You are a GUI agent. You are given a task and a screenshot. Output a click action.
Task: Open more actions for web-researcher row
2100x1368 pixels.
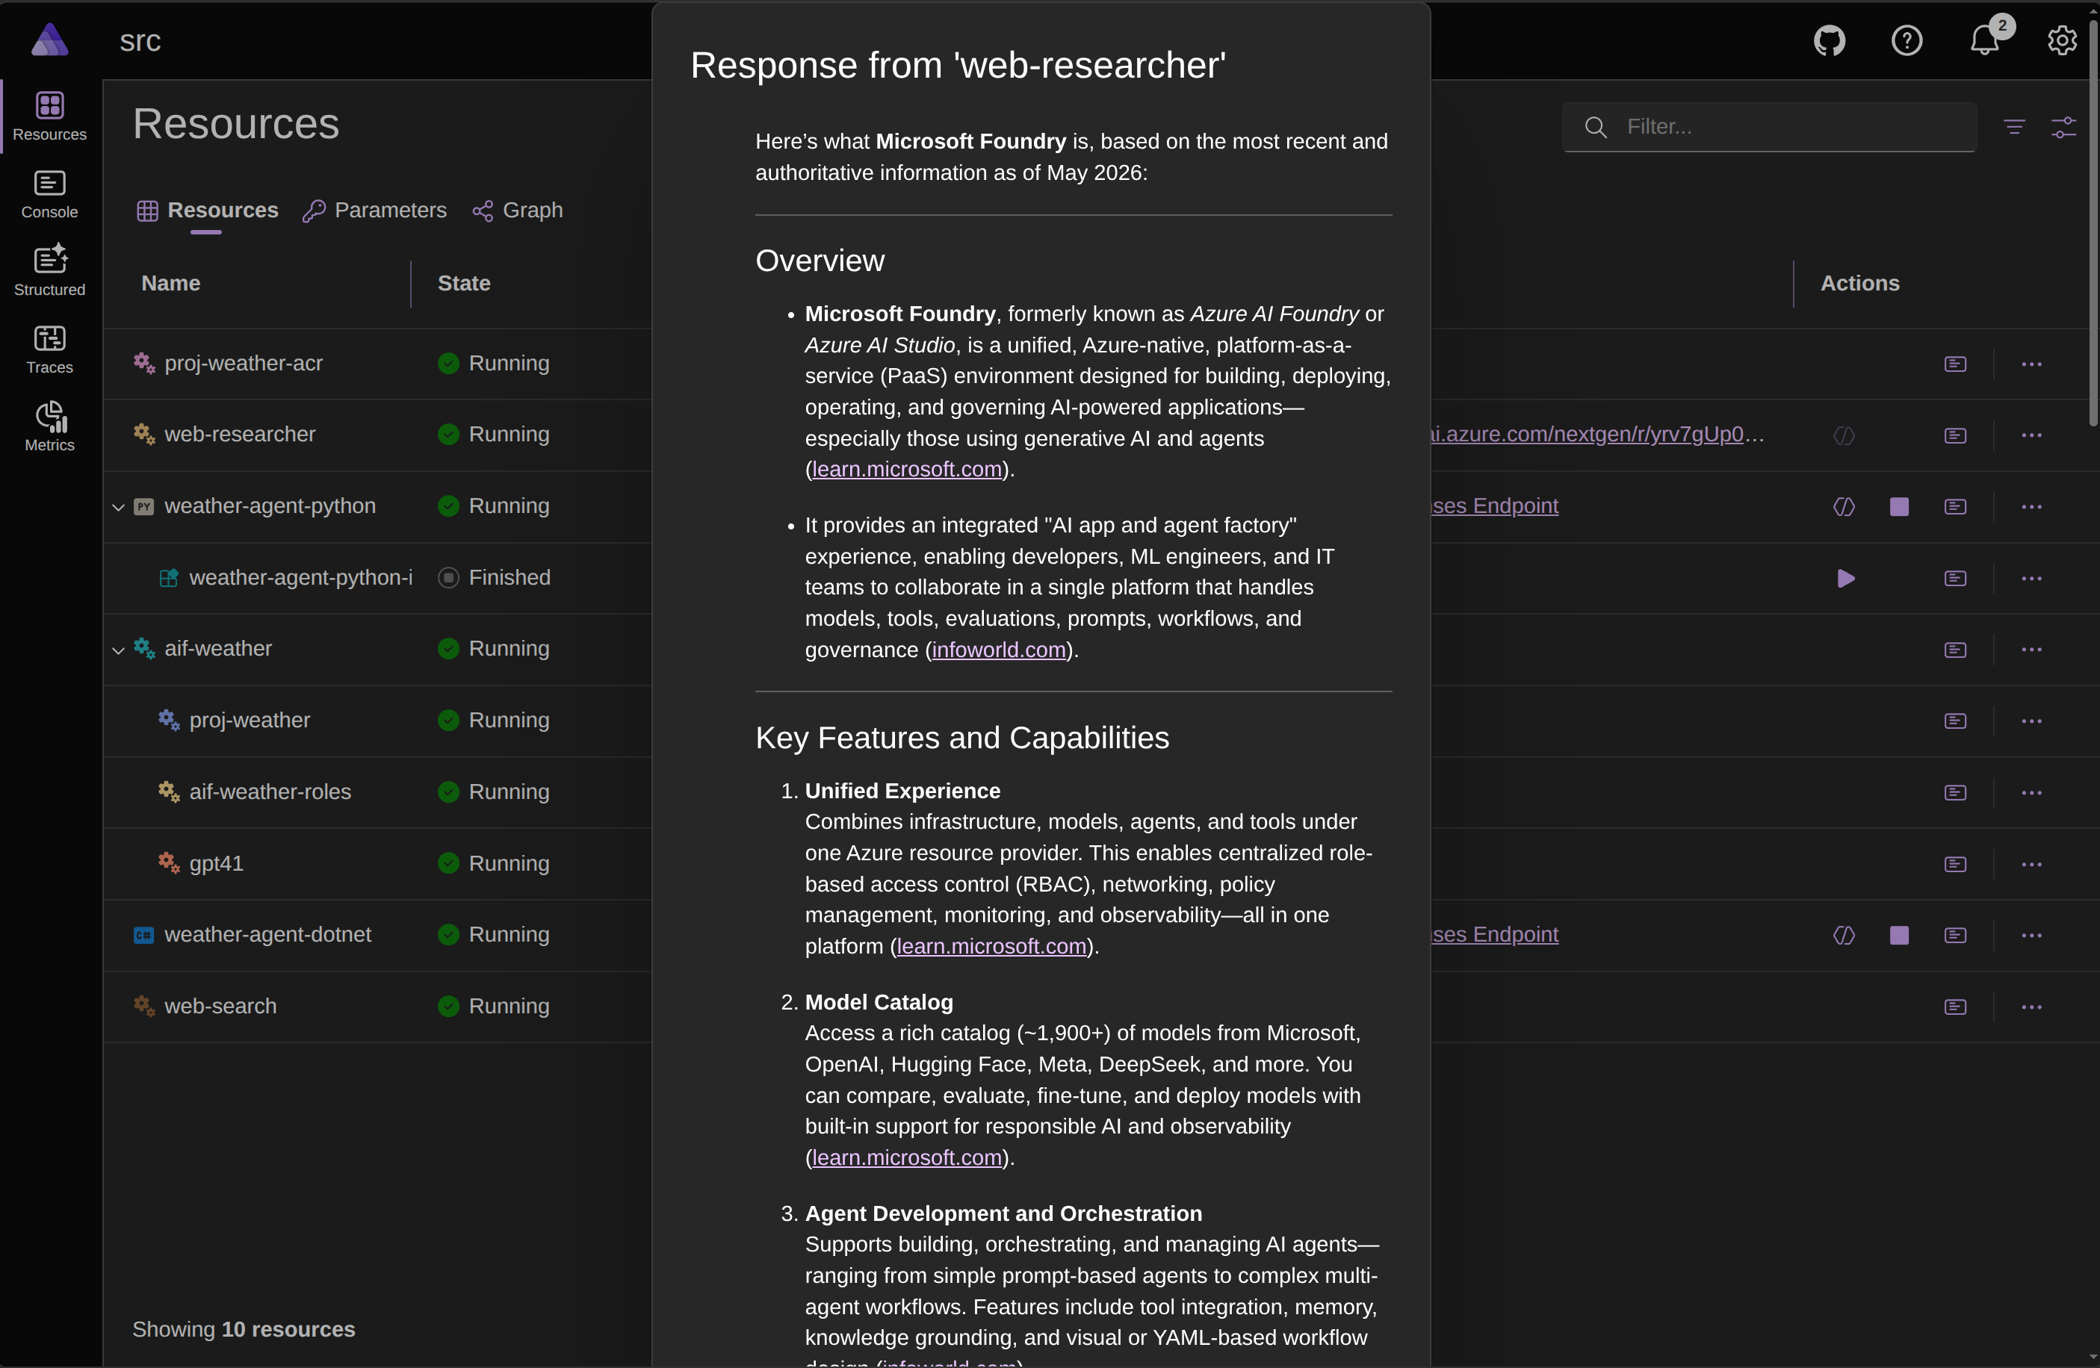click(2031, 435)
